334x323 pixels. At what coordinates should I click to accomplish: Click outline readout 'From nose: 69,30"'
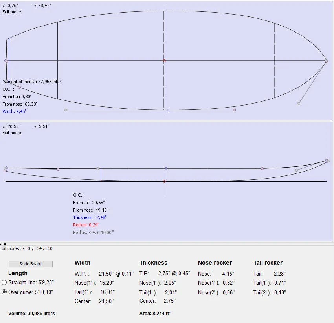(20, 104)
